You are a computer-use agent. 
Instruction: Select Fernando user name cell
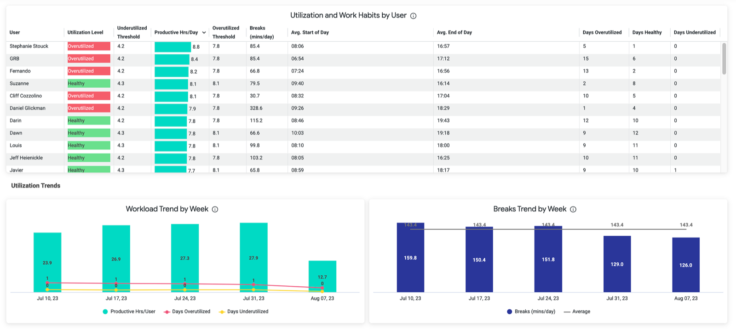pos(20,71)
